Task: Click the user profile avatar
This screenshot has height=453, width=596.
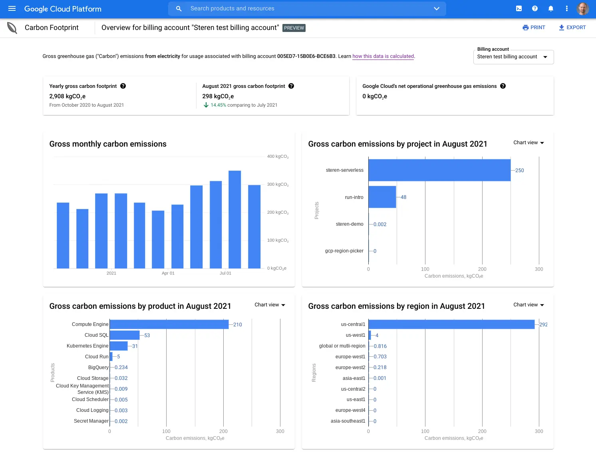Action: click(x=583, y=8)
